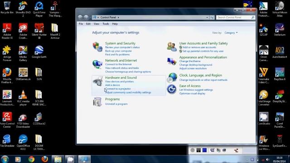Expand the address bar history dropdown arrow
This screenshot has width=290, height=163.
click(x=207, y=17)
